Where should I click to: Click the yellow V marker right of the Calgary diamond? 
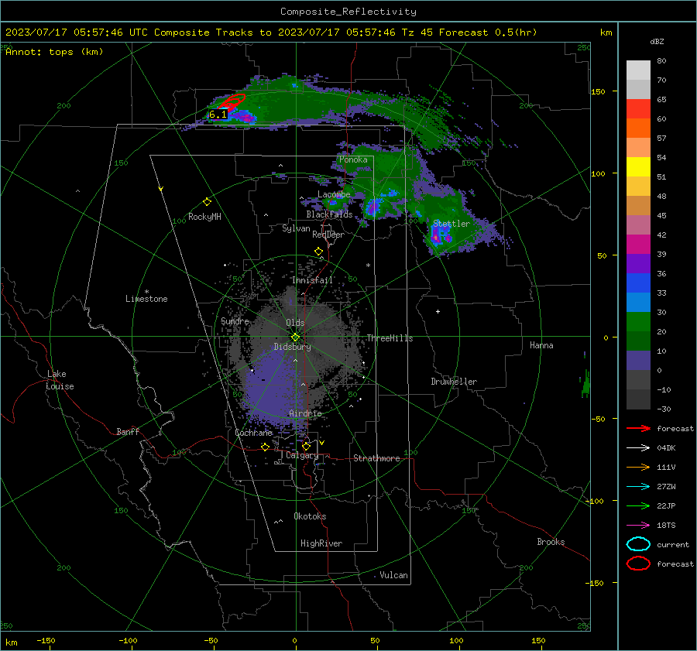pyautogui.click(x=321, y=443)
